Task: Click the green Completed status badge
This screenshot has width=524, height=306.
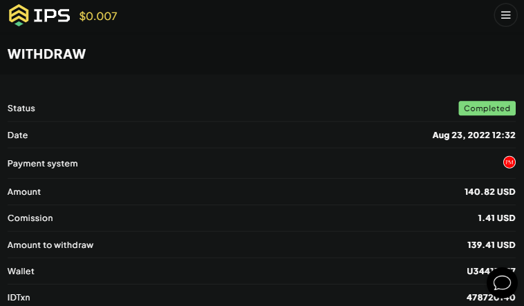Action: tap(487, 108)
